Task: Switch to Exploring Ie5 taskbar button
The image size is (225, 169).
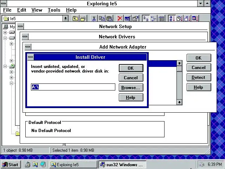Action: click(73, 164)
